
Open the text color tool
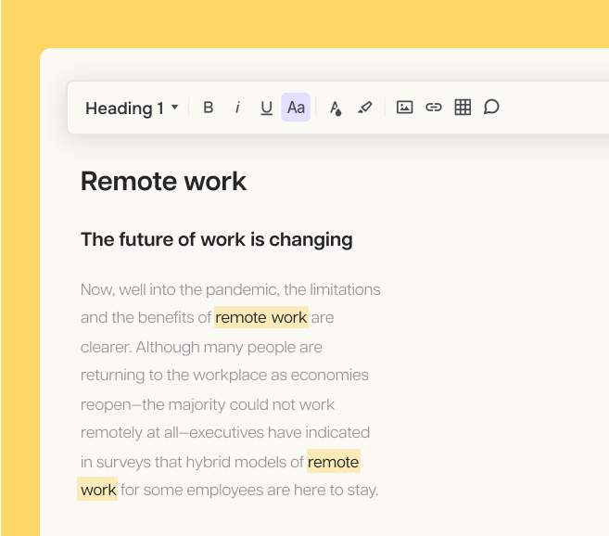[x=336, y=108]
